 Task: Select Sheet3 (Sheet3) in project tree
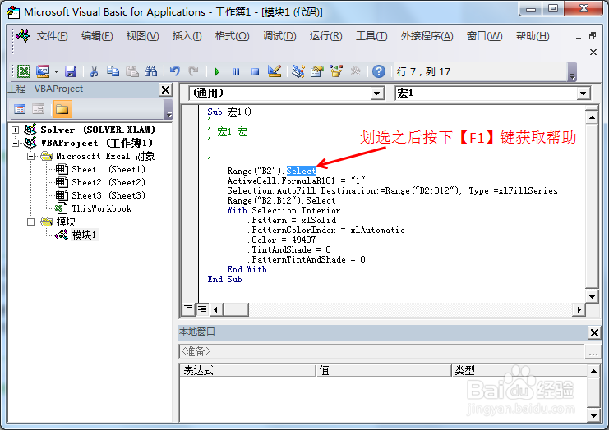click(108, 196)
